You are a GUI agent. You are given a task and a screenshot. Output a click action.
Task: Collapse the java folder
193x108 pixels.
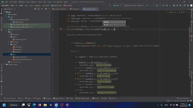coord(7,17)
